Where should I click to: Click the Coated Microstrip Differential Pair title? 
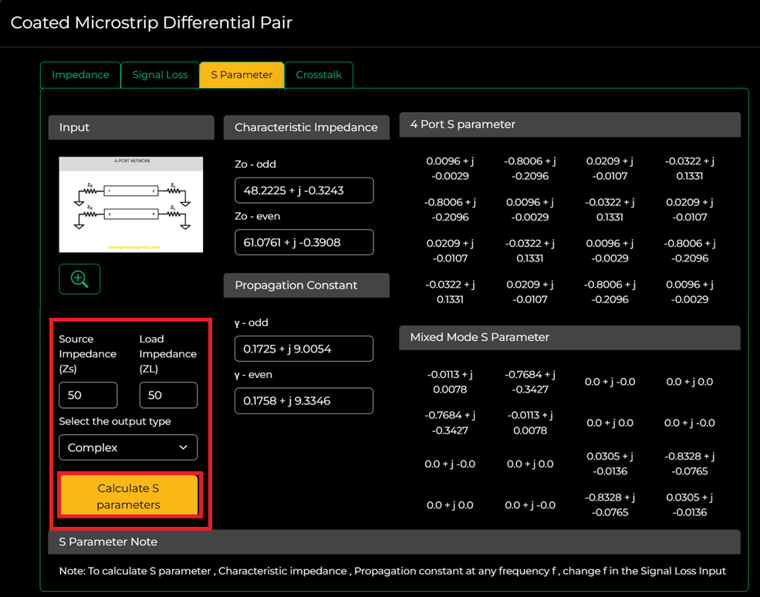151,23
